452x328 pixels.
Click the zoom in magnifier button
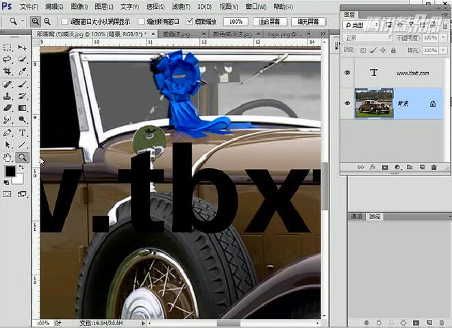[36, 22]
